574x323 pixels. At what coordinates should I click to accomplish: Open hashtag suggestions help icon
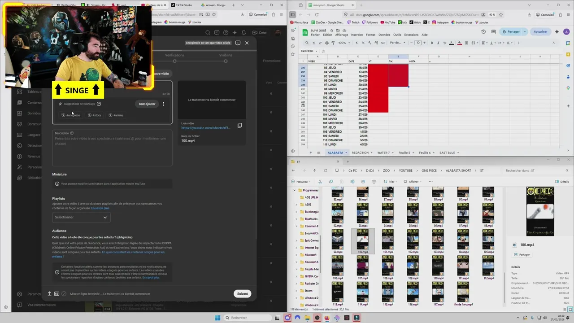click(x=99, y=104)
